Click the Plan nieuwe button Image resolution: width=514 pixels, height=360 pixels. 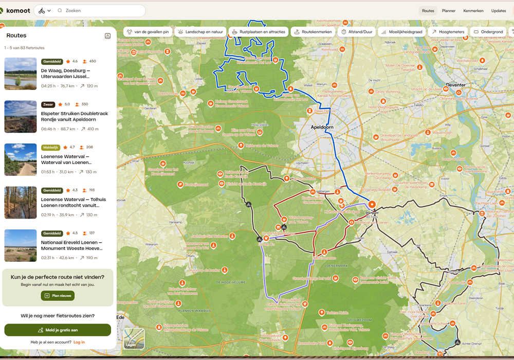point(58,296)
